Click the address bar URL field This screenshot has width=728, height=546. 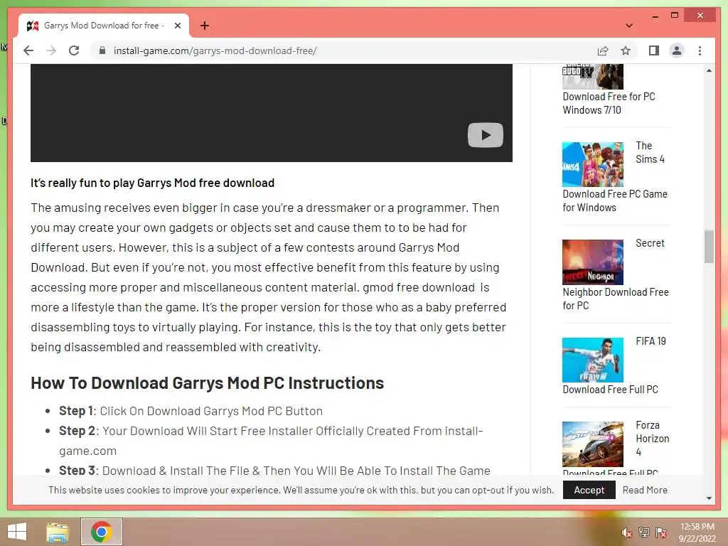coord(343,50)
